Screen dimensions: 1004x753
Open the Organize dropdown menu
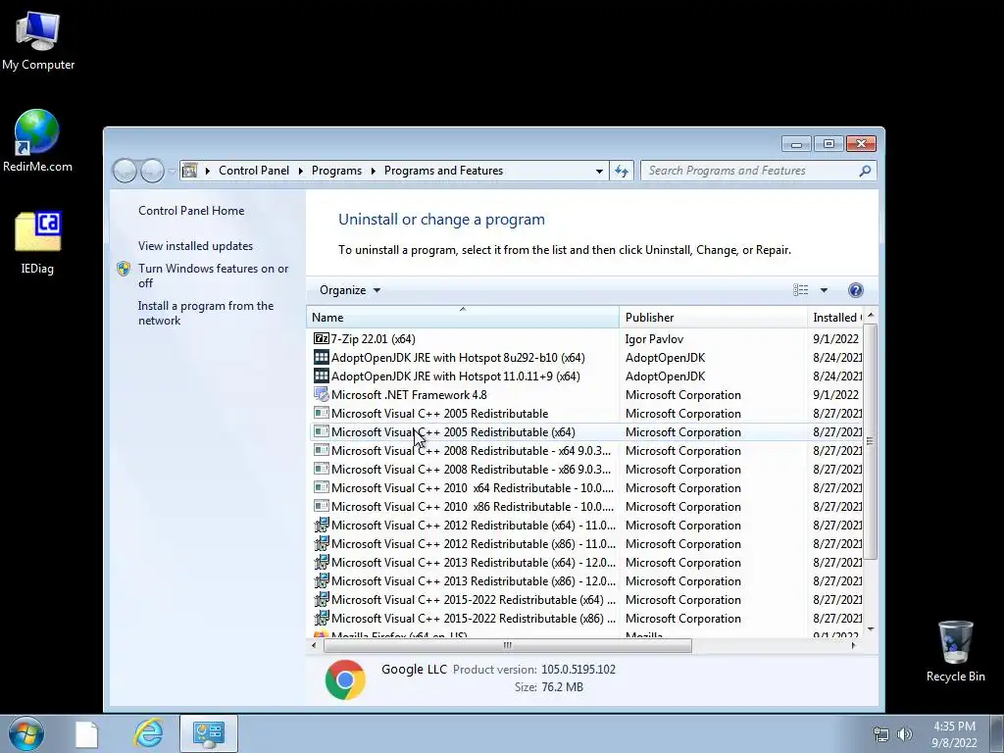tap(350, 290)
